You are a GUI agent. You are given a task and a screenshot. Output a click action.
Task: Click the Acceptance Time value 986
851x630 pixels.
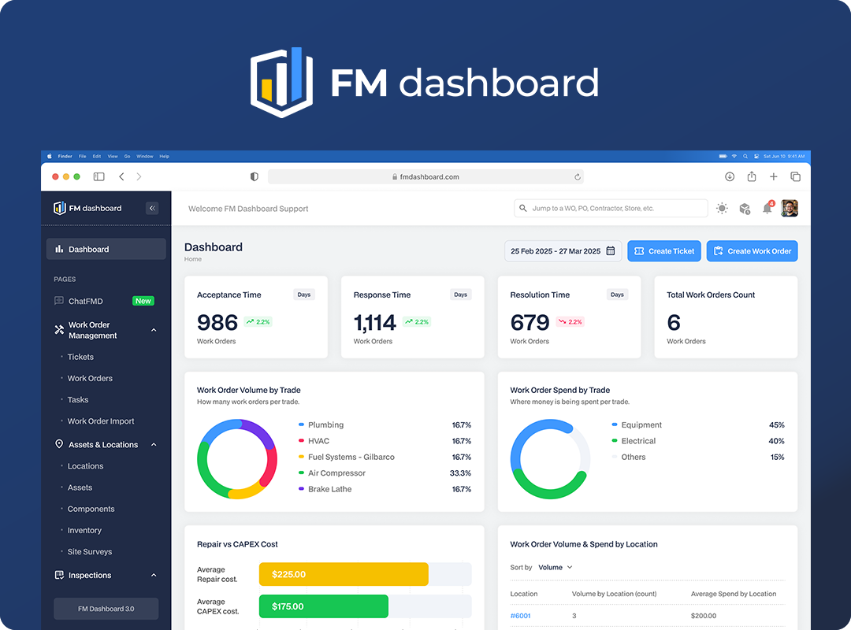[217, 323]
